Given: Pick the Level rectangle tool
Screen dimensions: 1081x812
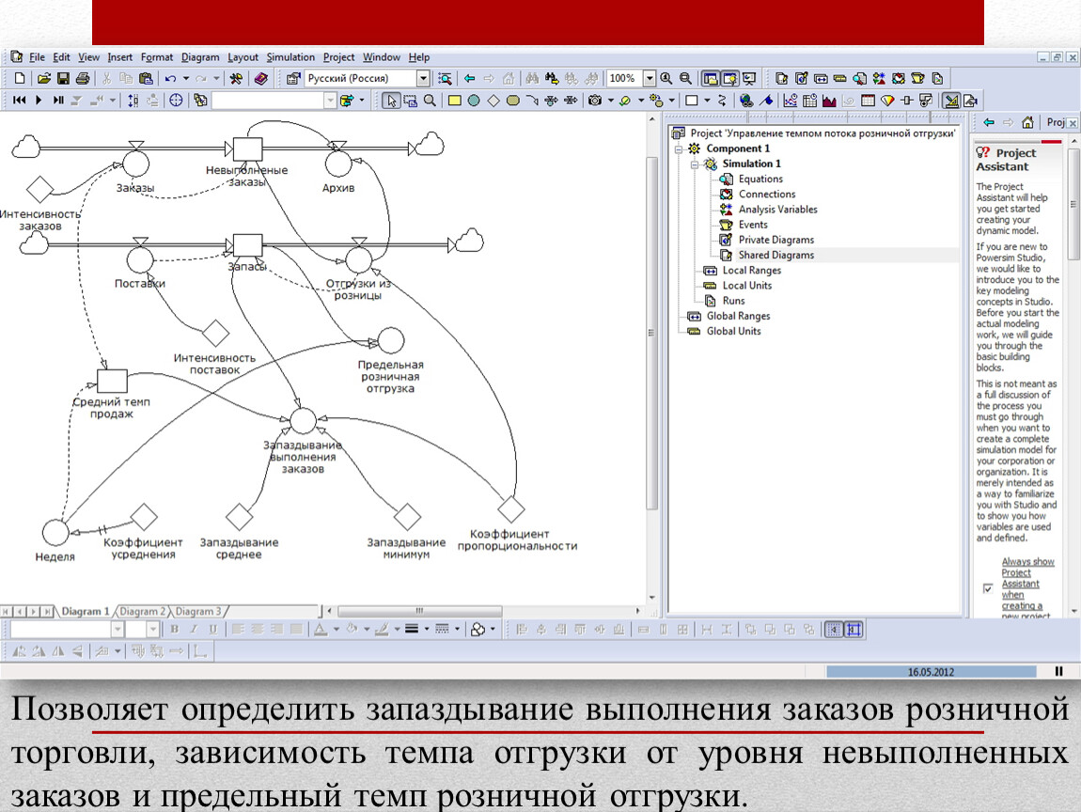Looking at the screenshot, I should pos(454,101).
